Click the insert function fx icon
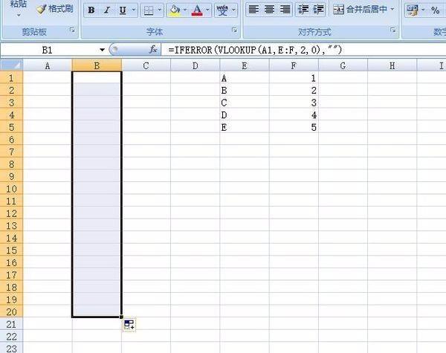The height and width of the screenshot is (353, 446). 153,49
